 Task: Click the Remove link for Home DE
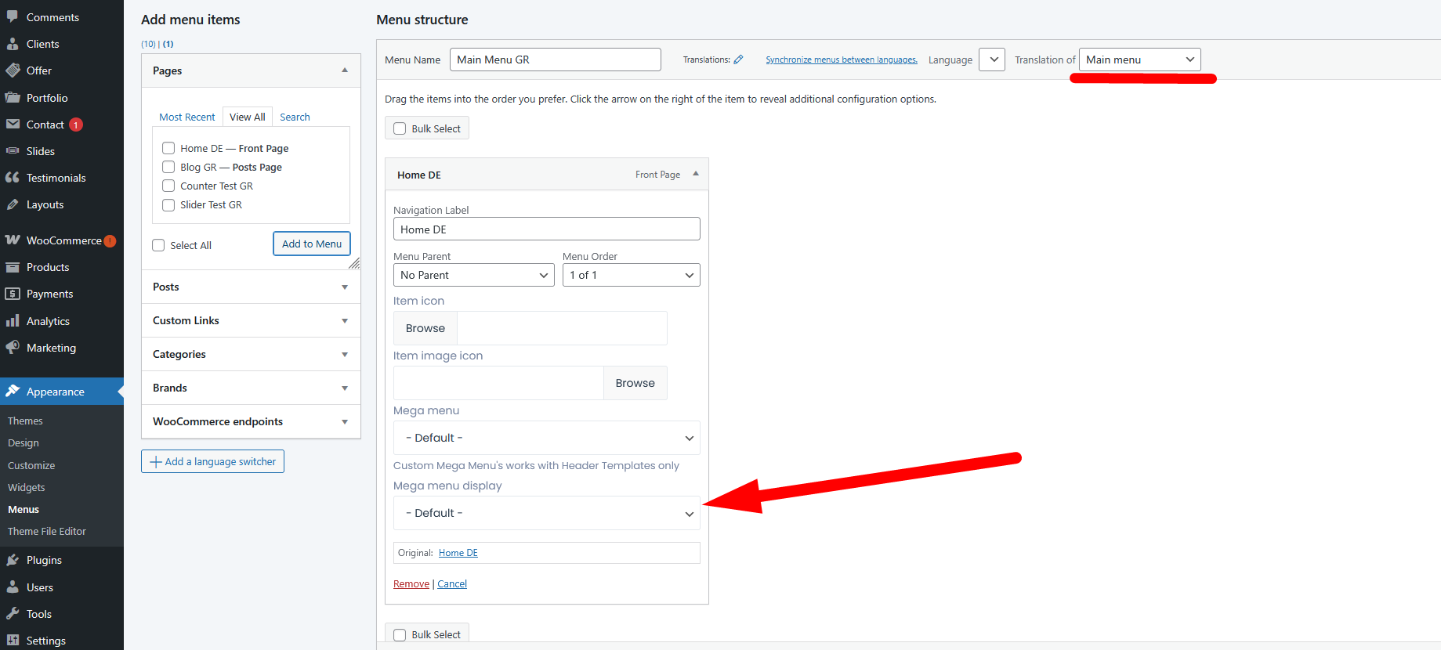[411, 584]
